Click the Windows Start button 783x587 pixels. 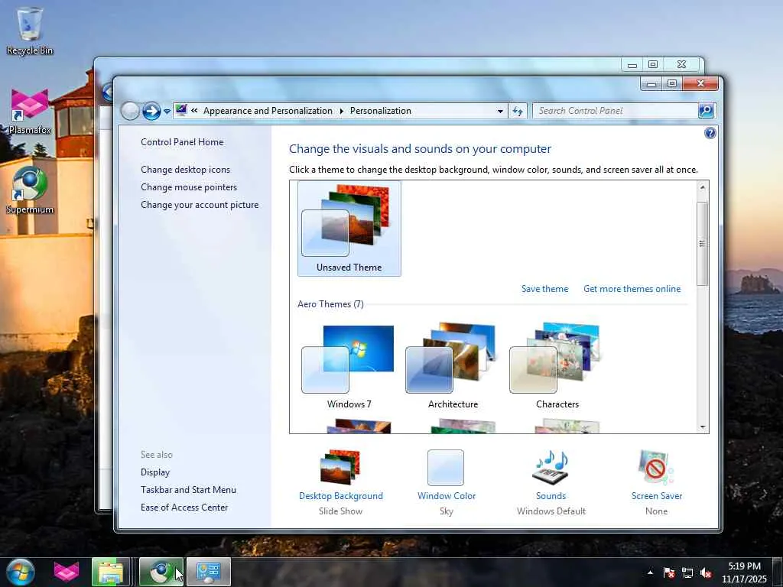click(x=21, y=572)
